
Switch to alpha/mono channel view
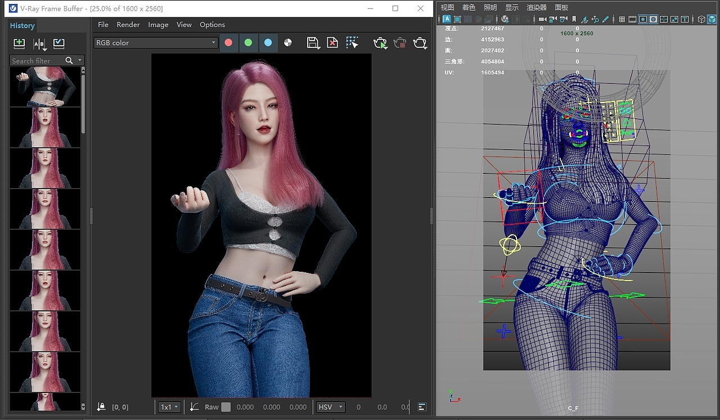coord(288,43)
